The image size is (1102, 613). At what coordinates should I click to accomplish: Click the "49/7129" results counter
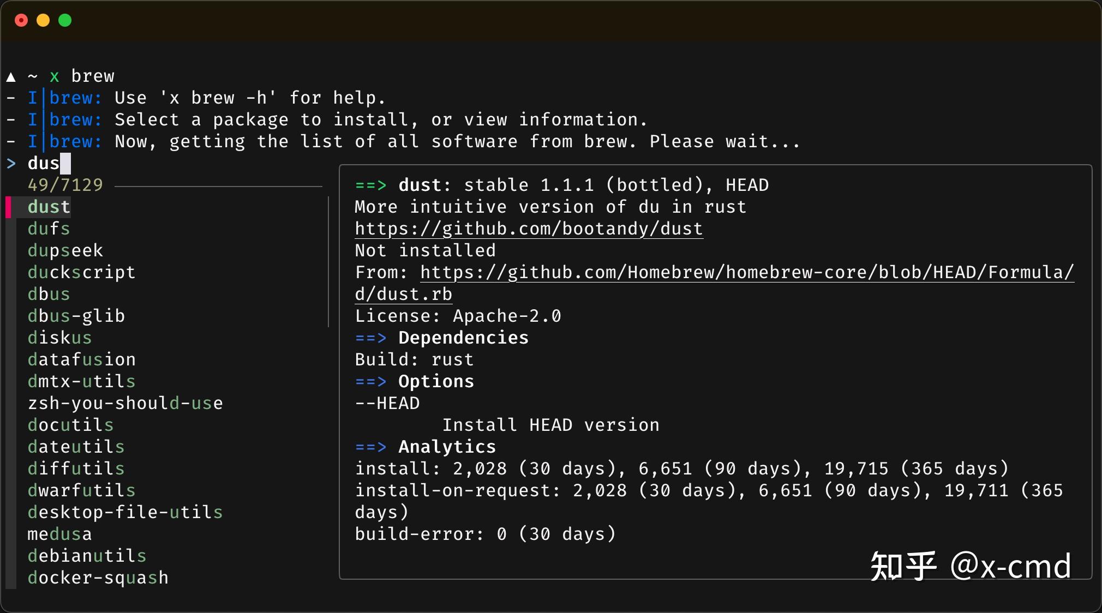(x=64, y=184)
